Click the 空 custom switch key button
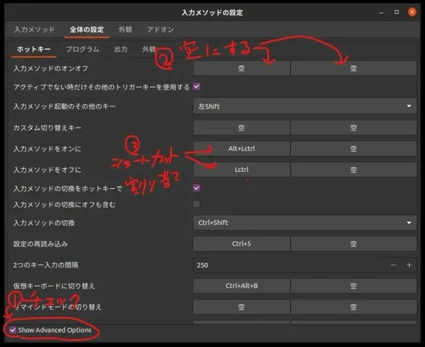Screen dimensions: 425x347 (x=242, y=128)
